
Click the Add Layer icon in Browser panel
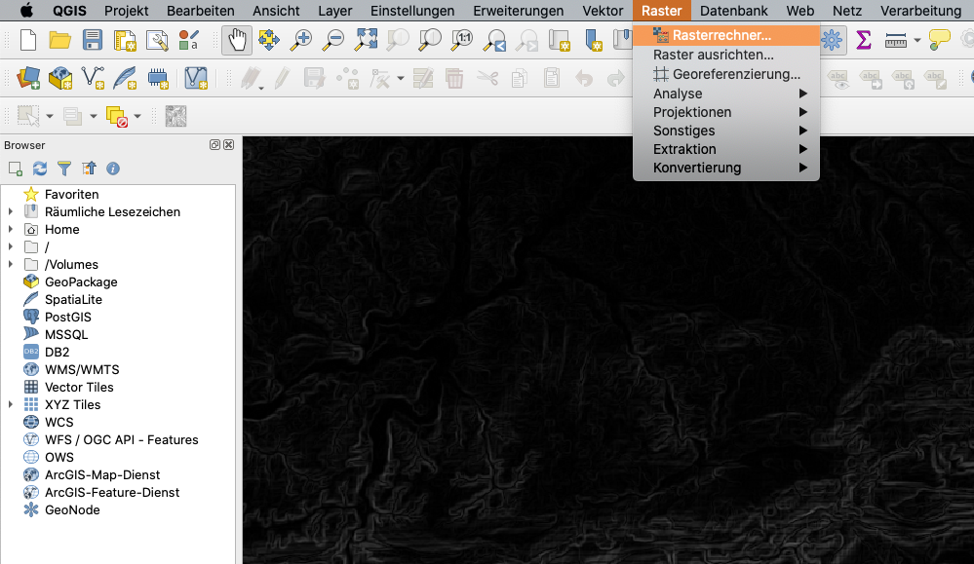[16, 169]
